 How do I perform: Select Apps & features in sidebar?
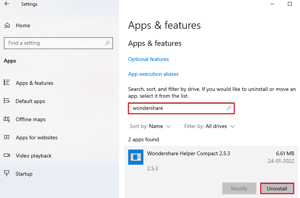[x=35, y=83]
